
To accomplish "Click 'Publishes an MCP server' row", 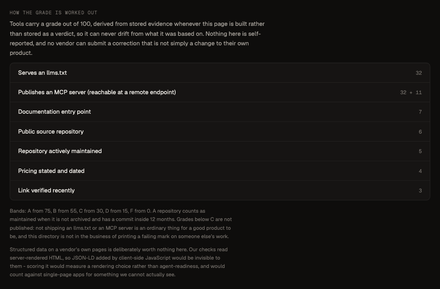I will pos(220,92).
